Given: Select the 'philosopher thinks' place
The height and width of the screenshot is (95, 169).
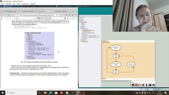Looking at the screenshot, I should (116, 47).
